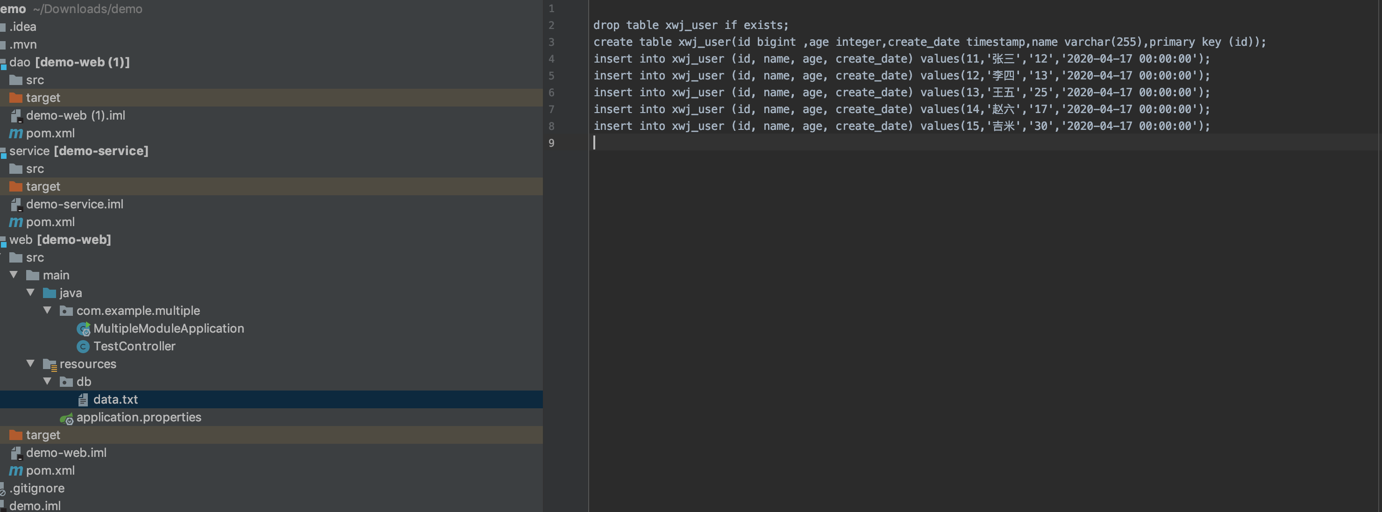This screenshot has height=512, width=1382.
Task: Click the TestController class icon
Action: pyautogui.click(x=83, y=346)
